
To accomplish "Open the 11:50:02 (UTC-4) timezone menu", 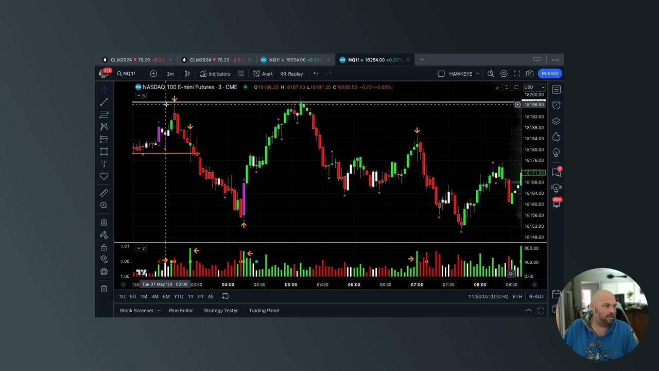I will pyautogui.click(x=488, y=296).
